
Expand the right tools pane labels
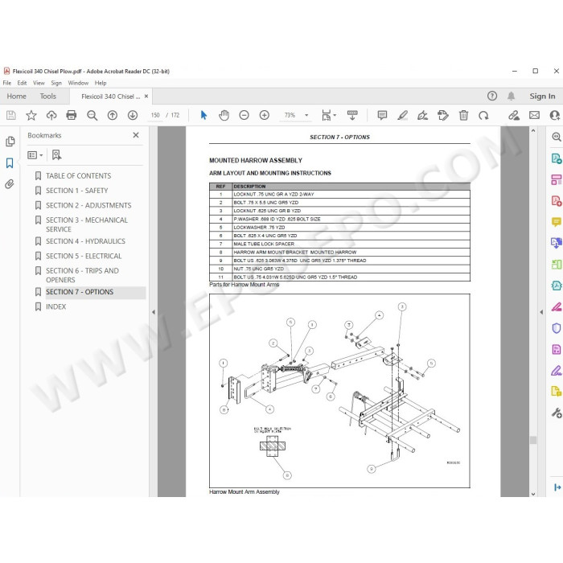(x=557, y=487)
